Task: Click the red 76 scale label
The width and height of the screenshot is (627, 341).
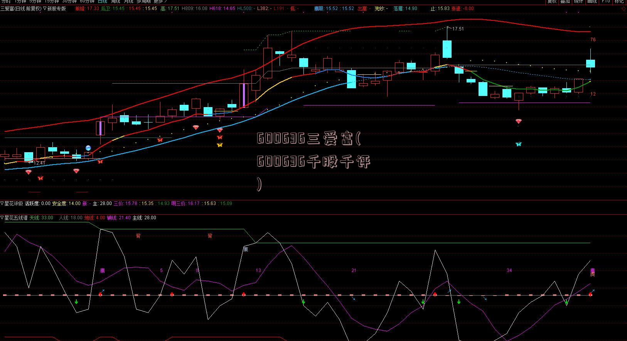Action: pyautogui.click(x=593, y=40)
